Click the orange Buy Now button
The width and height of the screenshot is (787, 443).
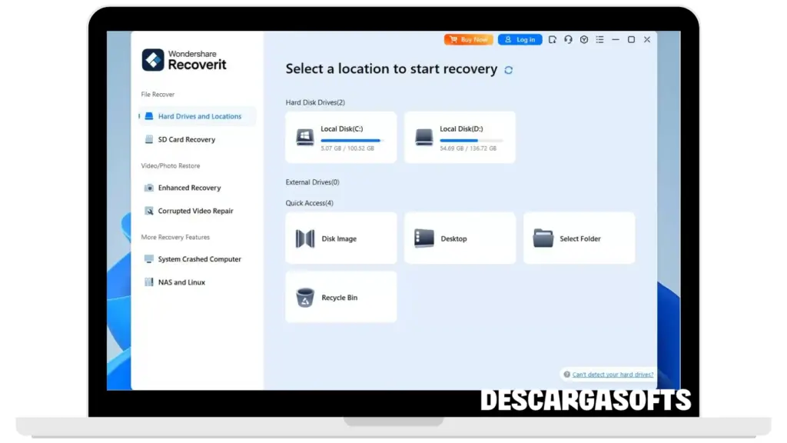(468, 39)
